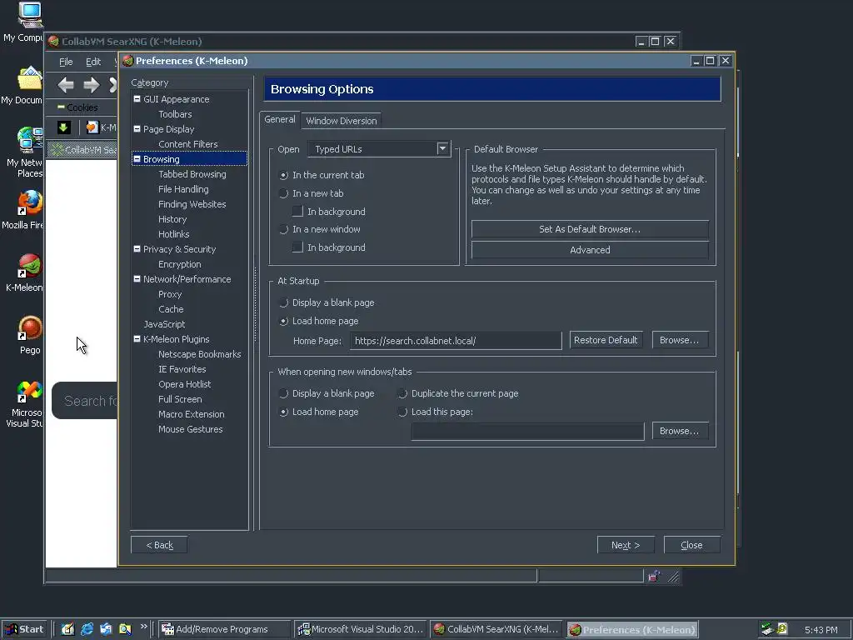853x640 pixels.
Task: Click the green download arrow icon in browser toolbar
Action: point(63,127)
